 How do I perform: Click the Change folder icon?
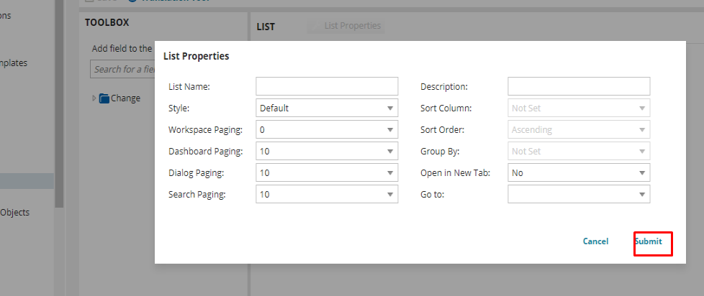pos(104,98)
